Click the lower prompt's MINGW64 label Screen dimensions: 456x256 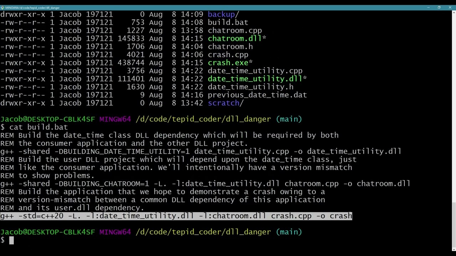115,232
